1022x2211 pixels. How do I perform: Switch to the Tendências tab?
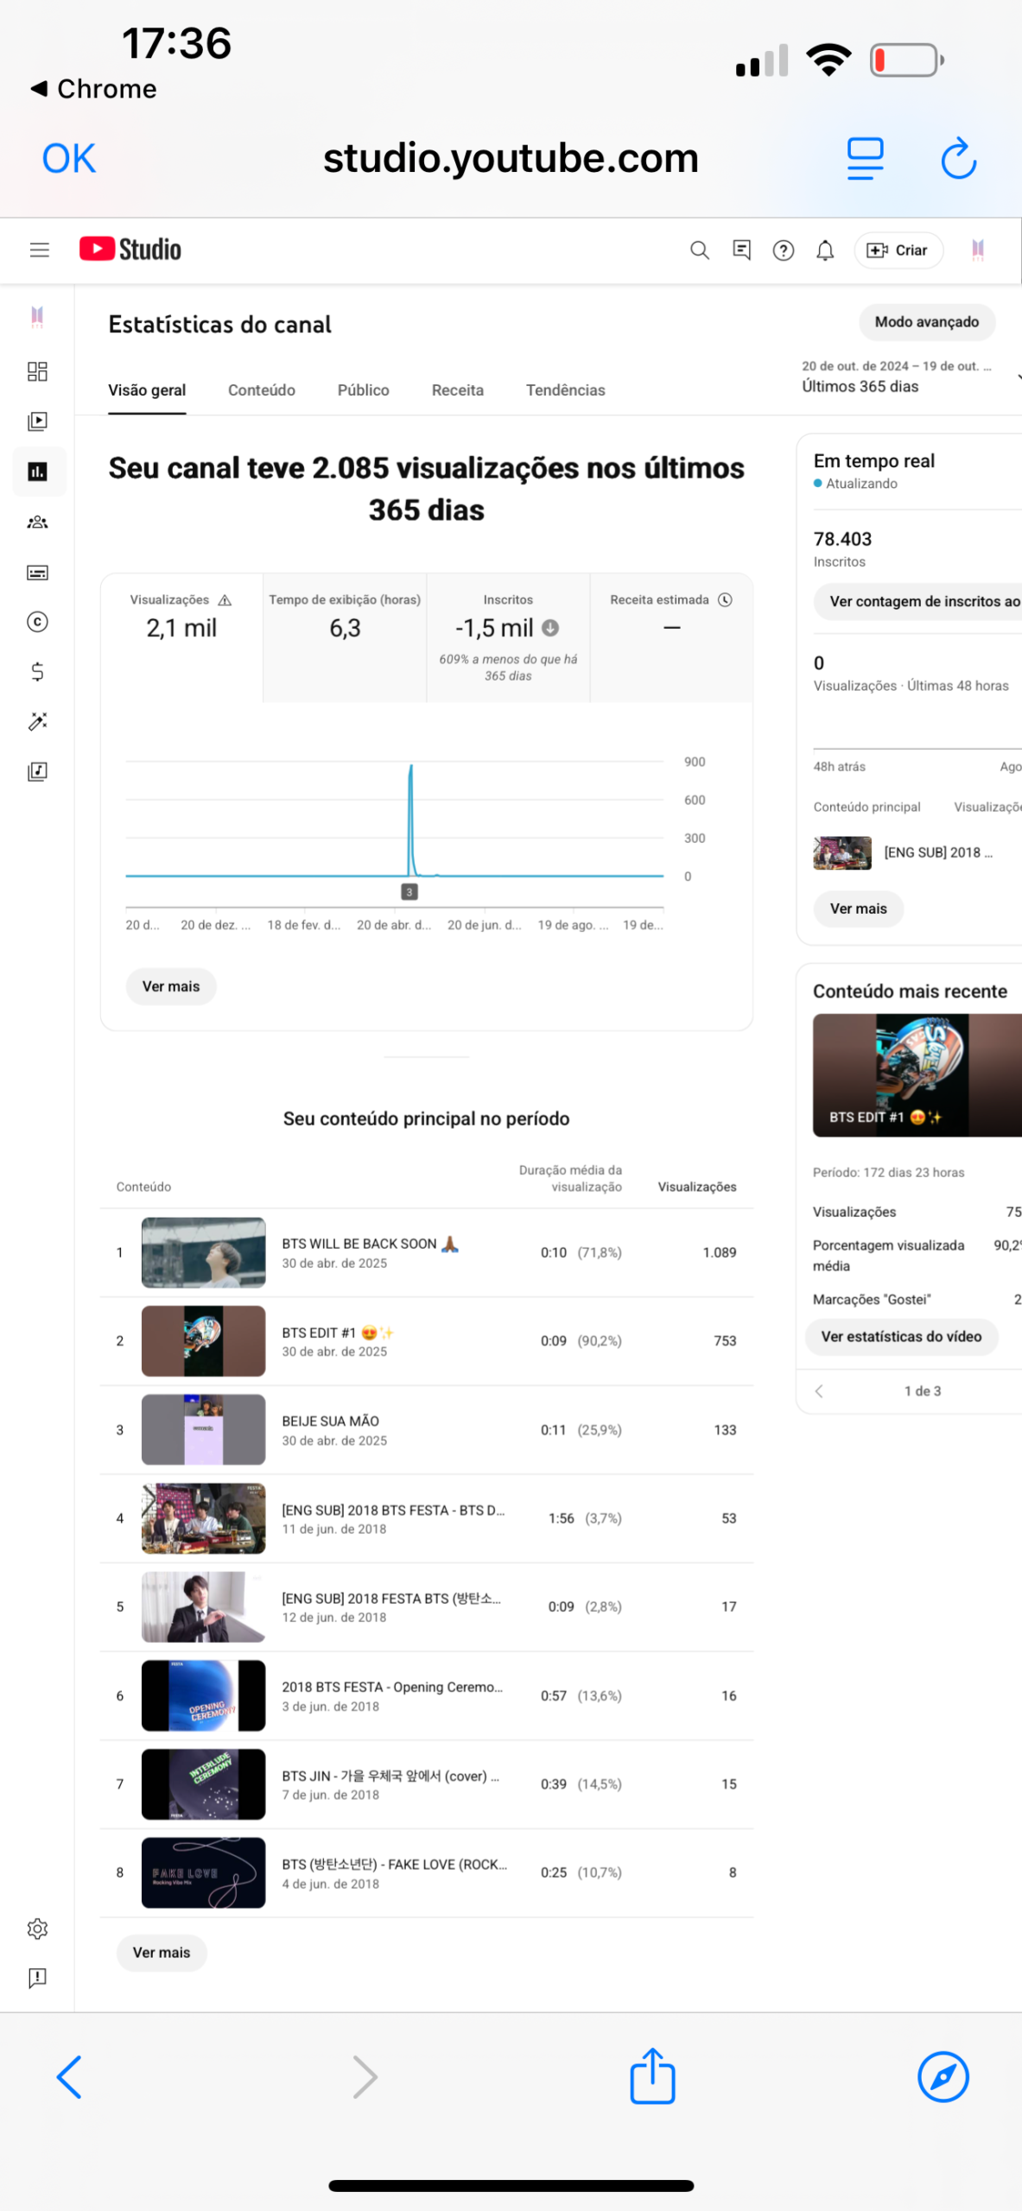tap(566, 390)
